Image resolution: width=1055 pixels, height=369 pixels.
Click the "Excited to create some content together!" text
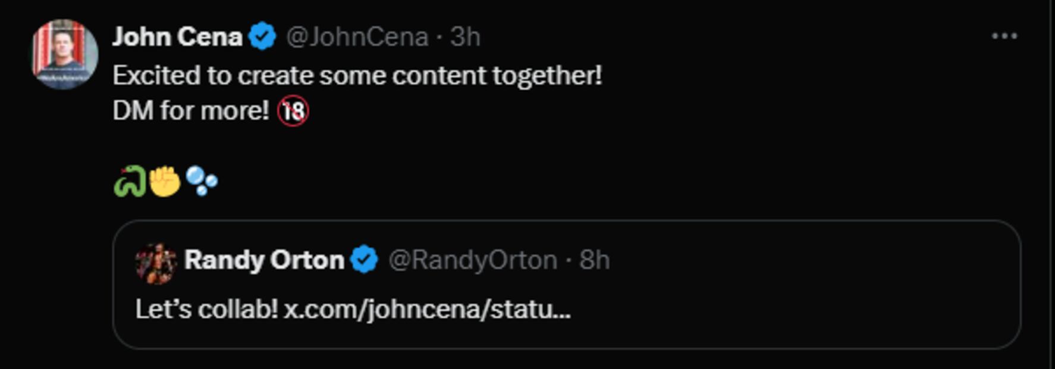tap(357, 76)
